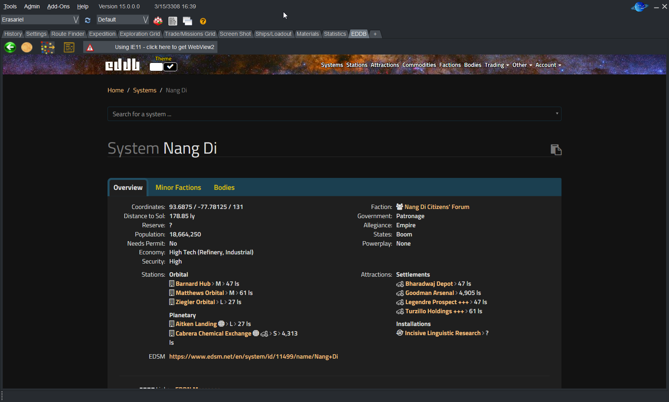Viewport: 669px width, 402px height.
Task: Switch to the Minor Factions tab
Action: tap(178, 187)
